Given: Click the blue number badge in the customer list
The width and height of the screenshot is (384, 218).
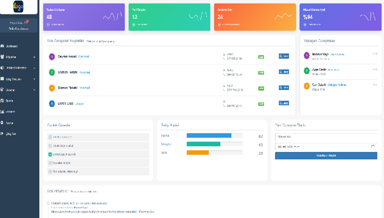Looking at the screenshot, I should [x=52, y=103].
